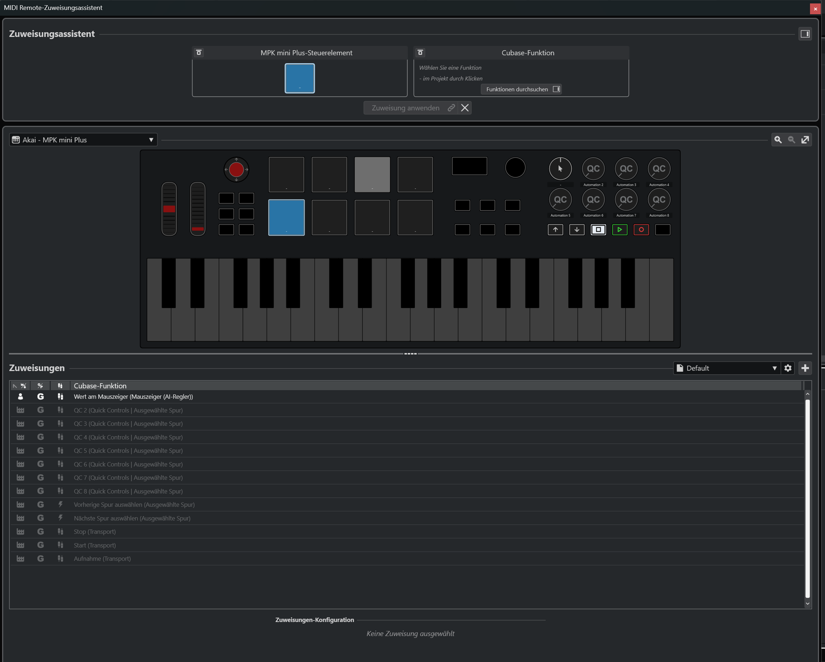Viewport: 825px width, 662px height.
Task: Click the up arrow track button
Action: coord(555,229)
